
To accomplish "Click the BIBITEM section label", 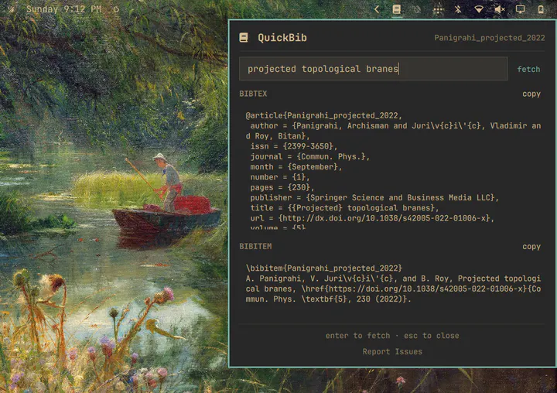I will click(x=255, y=246).
